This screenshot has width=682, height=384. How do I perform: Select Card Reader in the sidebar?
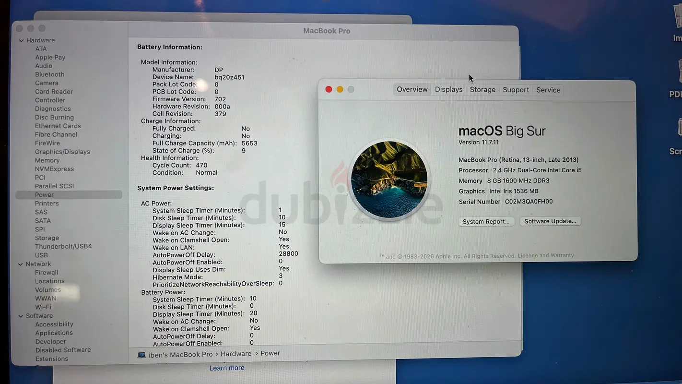tap(54, 92)
